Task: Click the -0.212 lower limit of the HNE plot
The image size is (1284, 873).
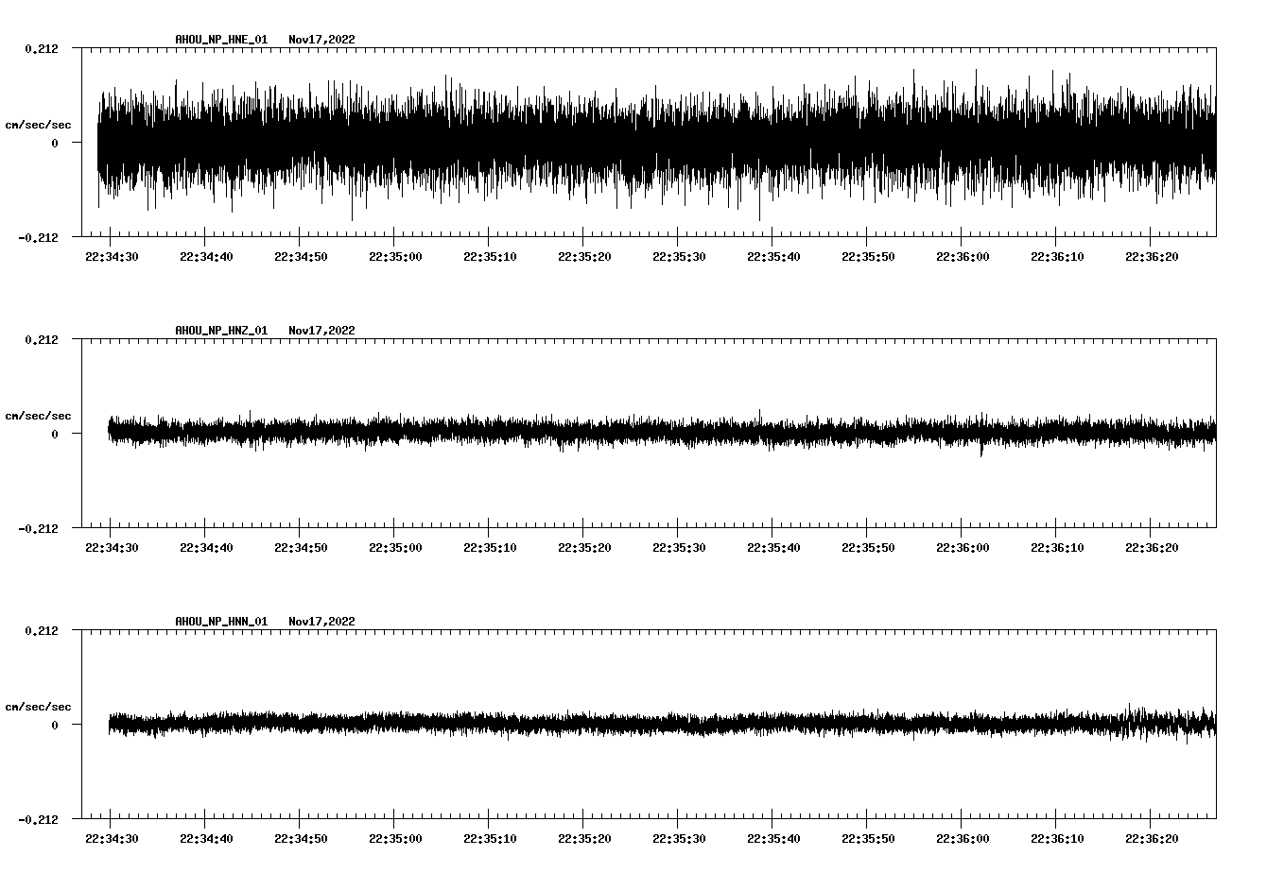Action: tap(38, 237)
